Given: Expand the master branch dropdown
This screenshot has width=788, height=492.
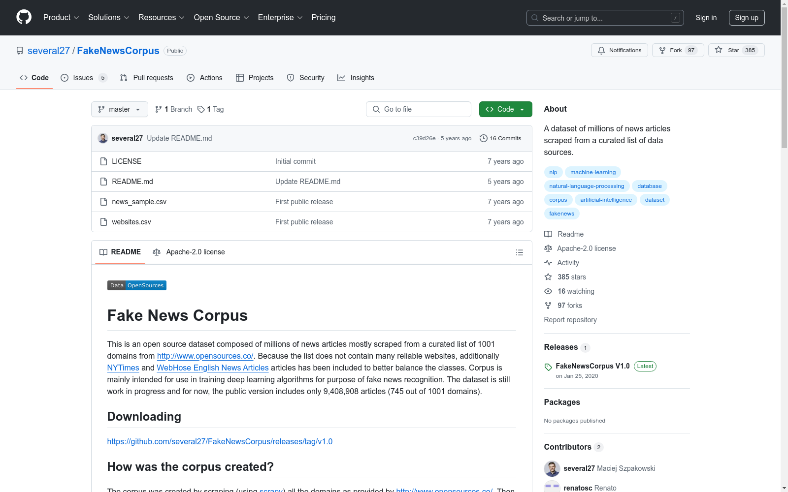Looking at the screenshot, I should click(x=120, y=109).
